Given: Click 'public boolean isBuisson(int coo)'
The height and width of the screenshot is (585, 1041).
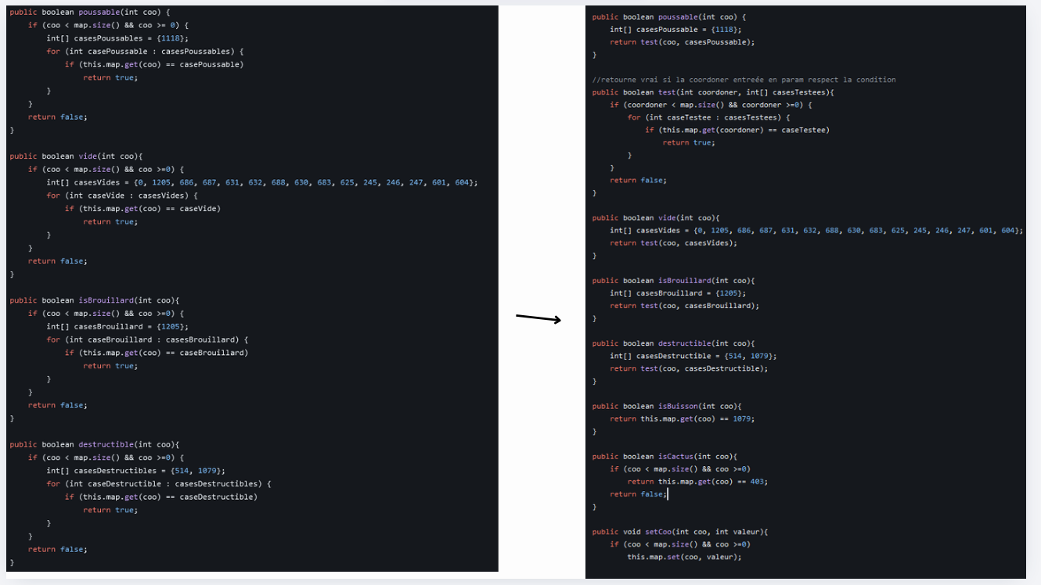Looking at the screenshot, I should tap(667, 405).
